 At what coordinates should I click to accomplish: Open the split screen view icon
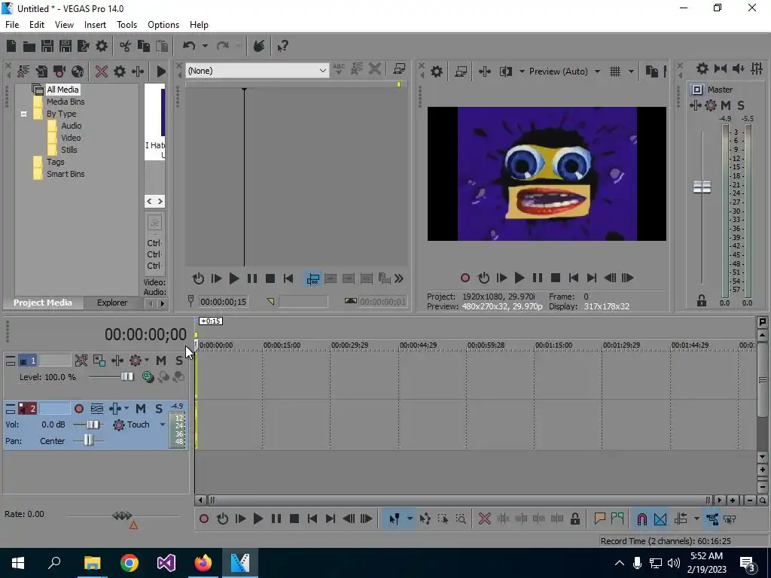tap(506, 71)
